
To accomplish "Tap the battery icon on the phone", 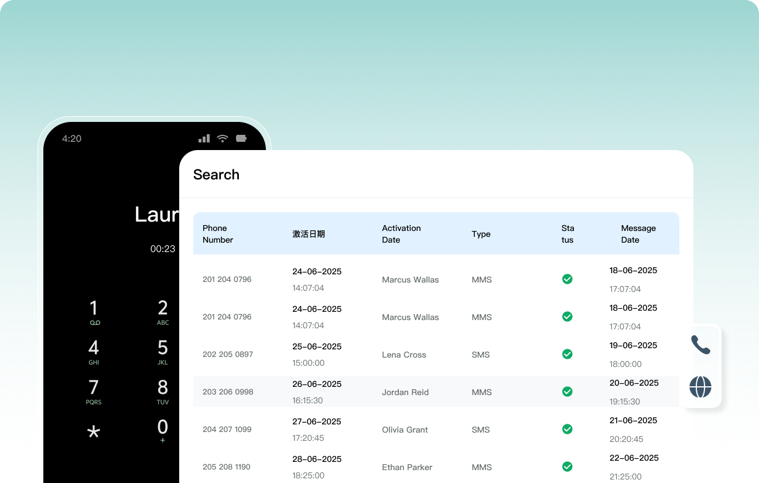I will tap(241, 138).
